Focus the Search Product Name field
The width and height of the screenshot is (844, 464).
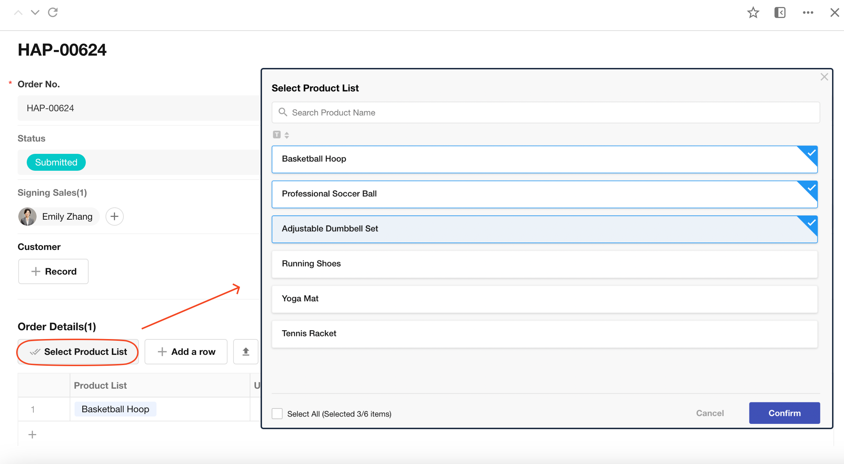pos(545,113)
